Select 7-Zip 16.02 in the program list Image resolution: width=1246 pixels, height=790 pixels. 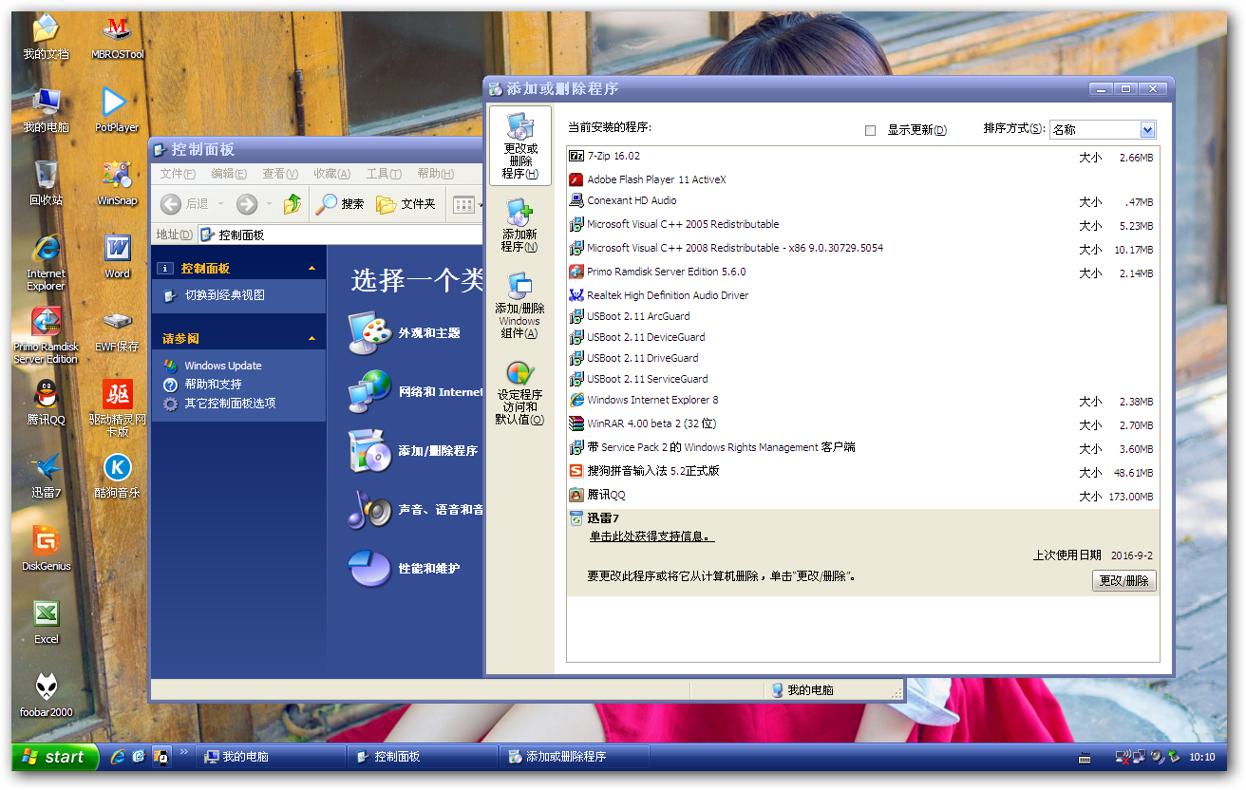coord(862,157)
